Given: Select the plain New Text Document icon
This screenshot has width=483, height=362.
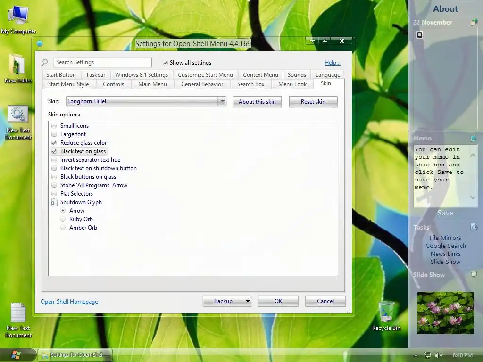Looking at the screenshot, I should [x=18, y=320].
